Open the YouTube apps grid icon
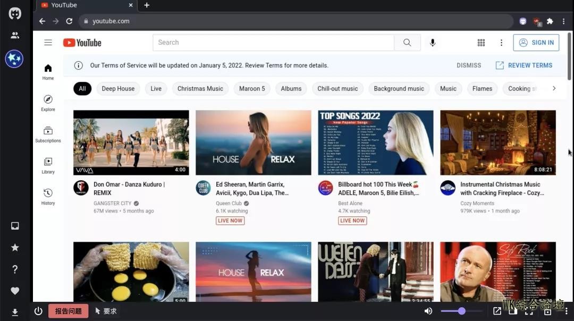This screenshot has height=321, width=574. click(481, 43)
